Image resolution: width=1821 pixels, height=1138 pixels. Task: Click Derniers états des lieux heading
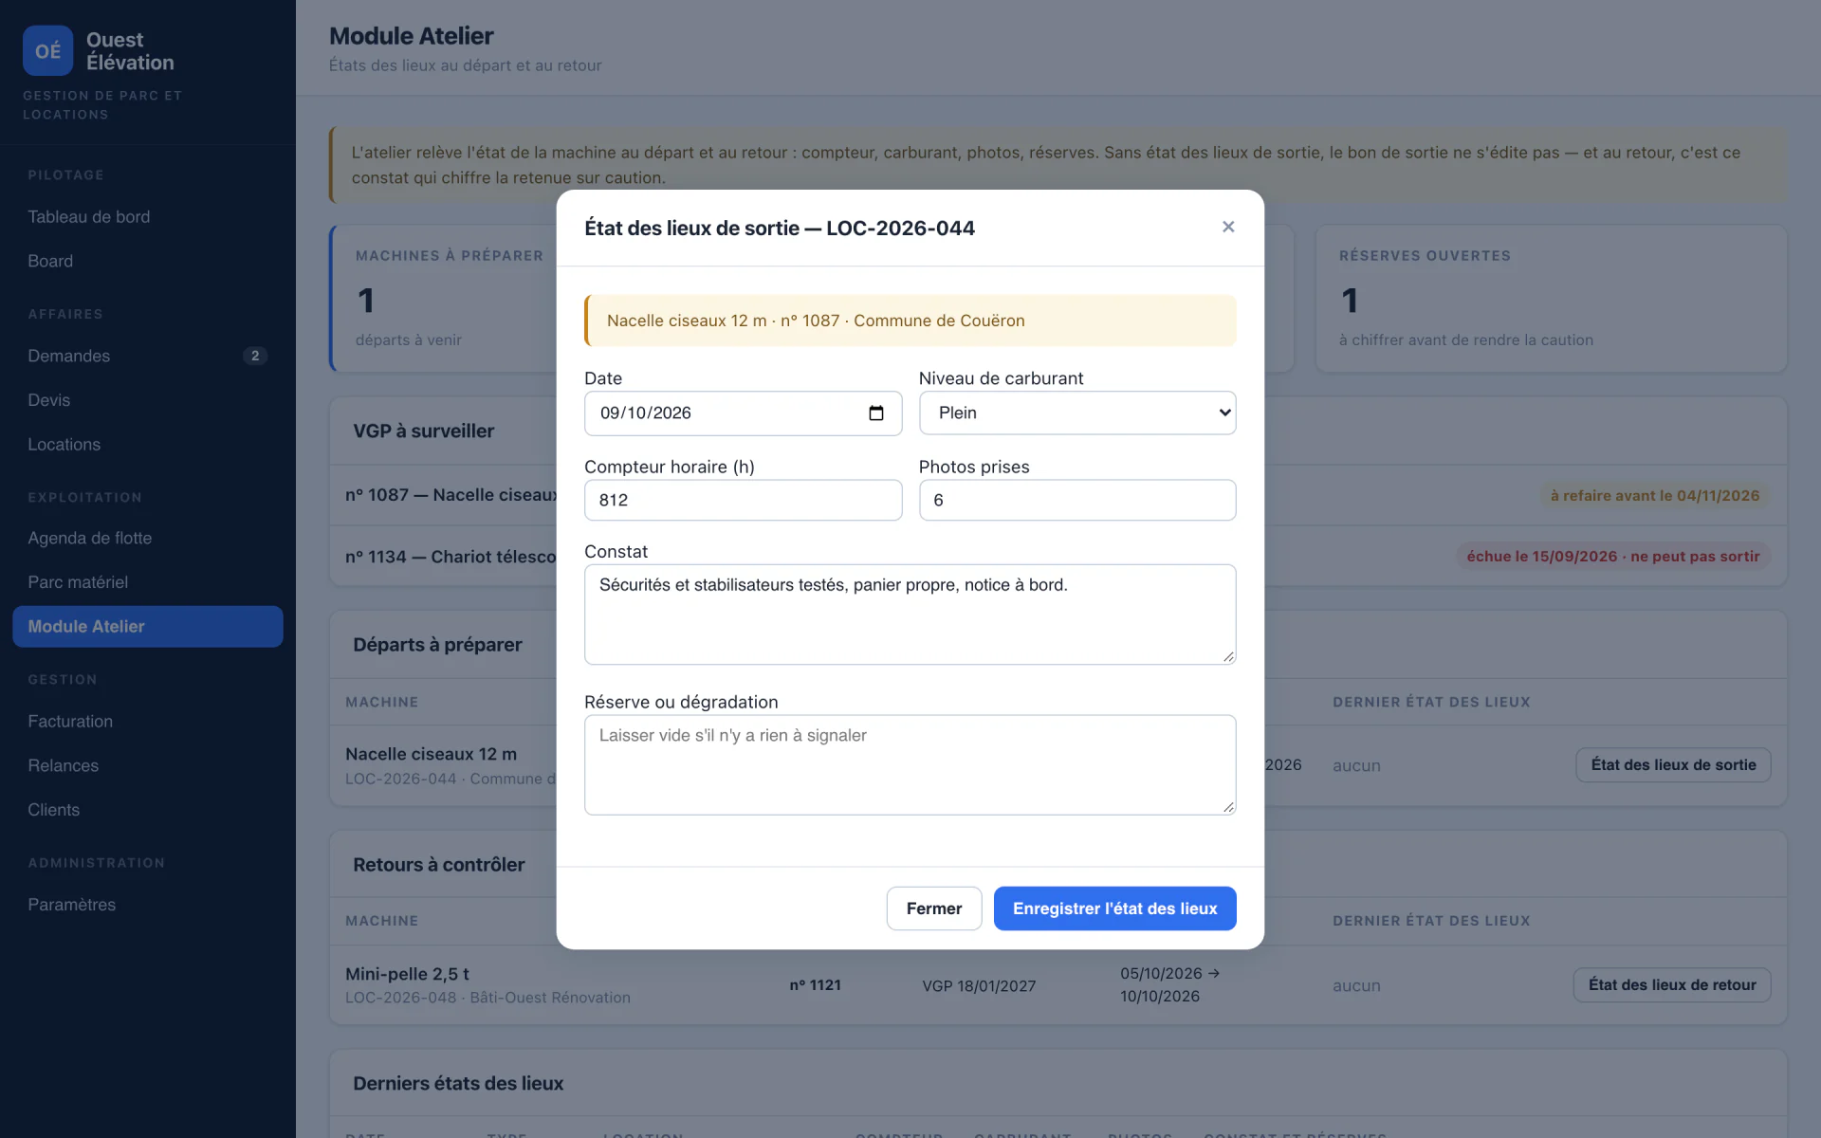[458, 1083]
